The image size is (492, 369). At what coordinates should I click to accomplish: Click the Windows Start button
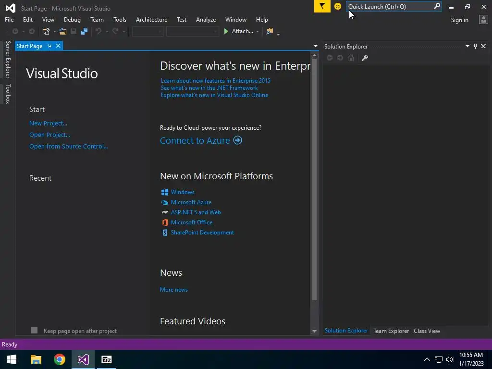12,359
